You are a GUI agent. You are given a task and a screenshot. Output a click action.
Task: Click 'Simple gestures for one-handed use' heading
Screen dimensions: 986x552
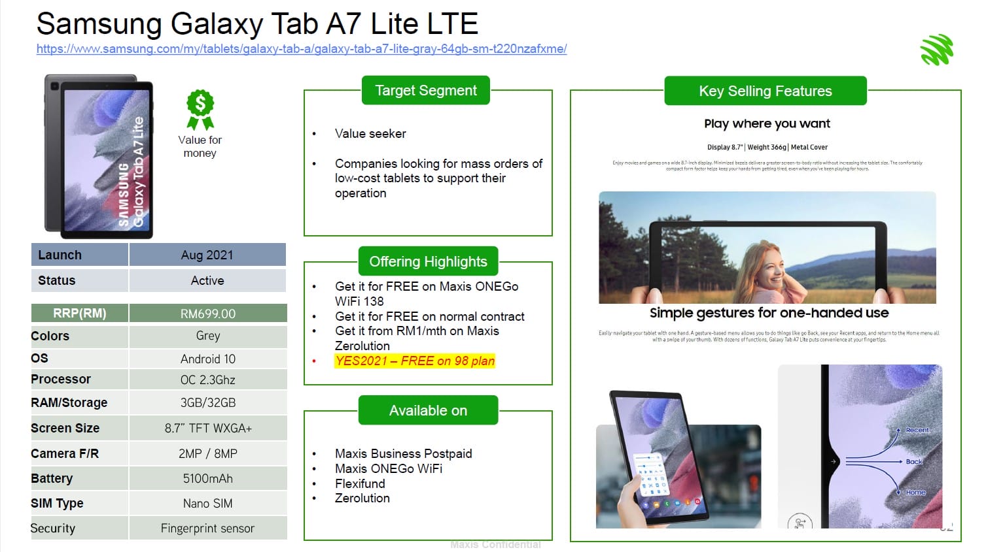[x=769, y=313]
